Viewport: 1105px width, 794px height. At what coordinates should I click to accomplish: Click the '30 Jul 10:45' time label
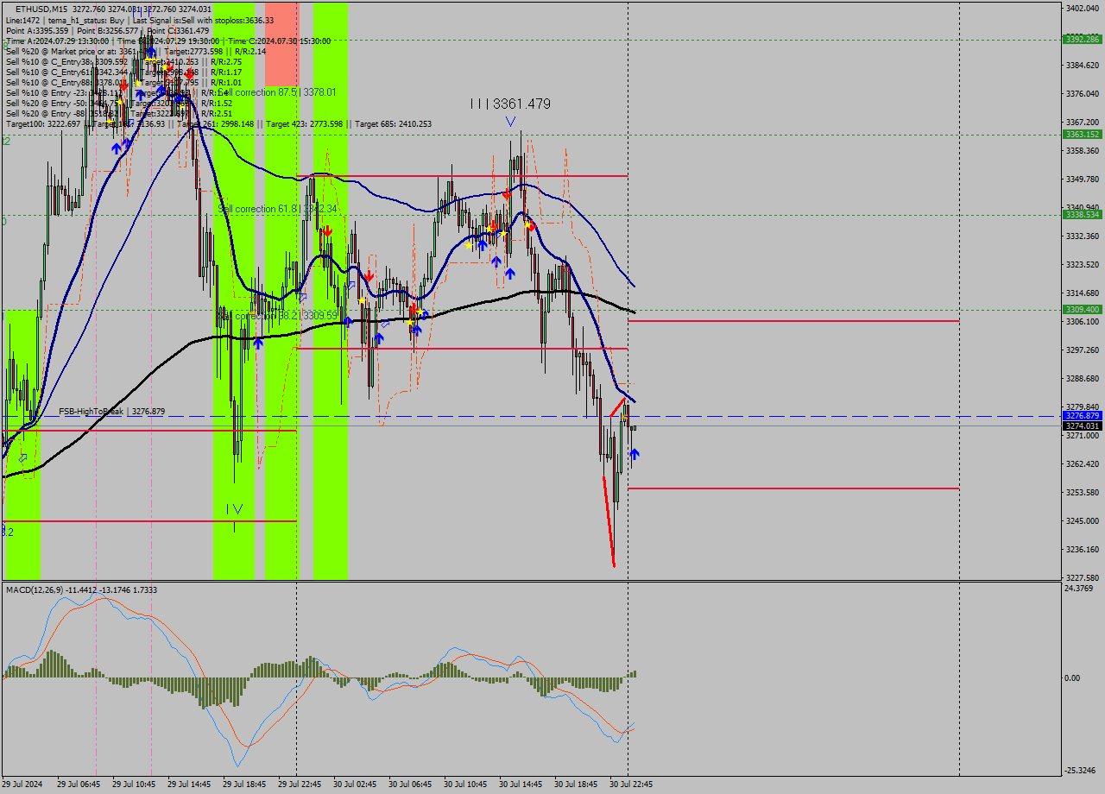coord(465,785)
